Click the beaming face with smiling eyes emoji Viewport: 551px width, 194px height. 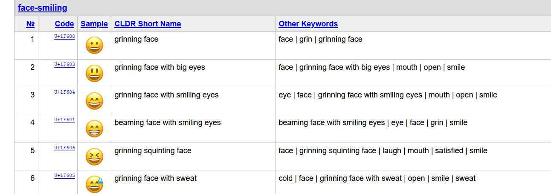[94, 129]
